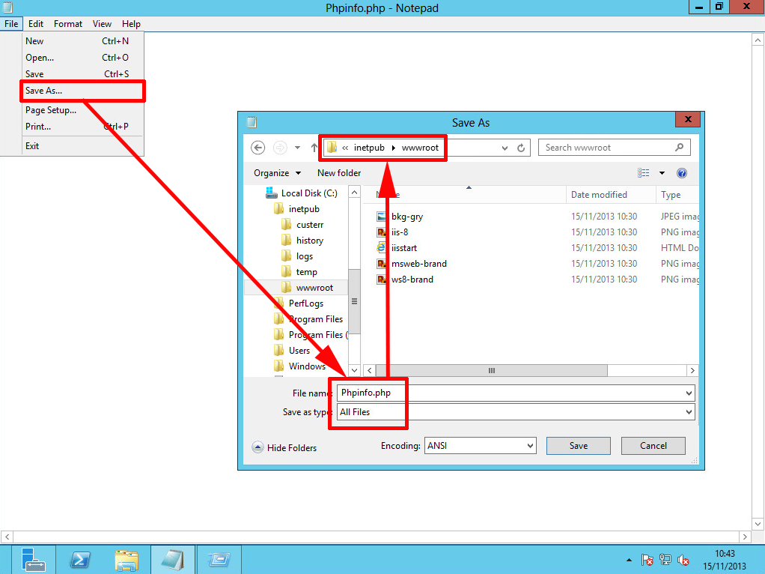
Task: Choose Save As... from the File menu
Action: tap(82, 91)
